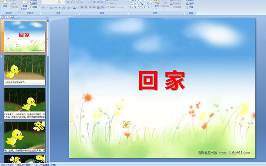Viewport: 266px width, 166px height.
Task: Click Shape Outline (形状轮廓)
Action: pos(176,3)
